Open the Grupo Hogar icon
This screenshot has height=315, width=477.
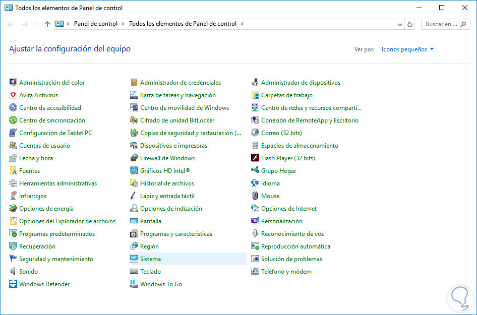pyautogui.click(x=256, y=171)
